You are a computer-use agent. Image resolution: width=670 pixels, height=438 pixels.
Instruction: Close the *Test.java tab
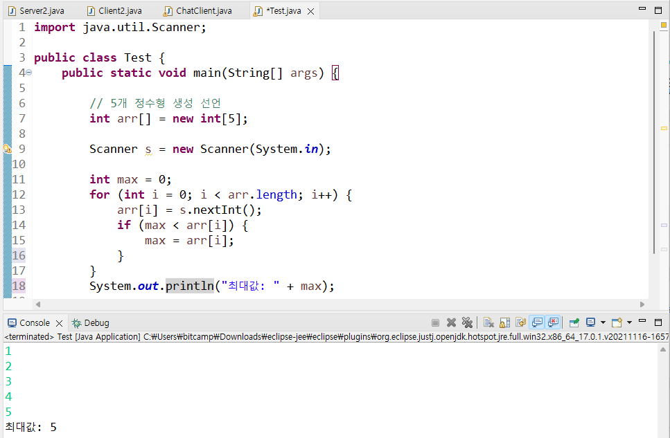point(310,12)
